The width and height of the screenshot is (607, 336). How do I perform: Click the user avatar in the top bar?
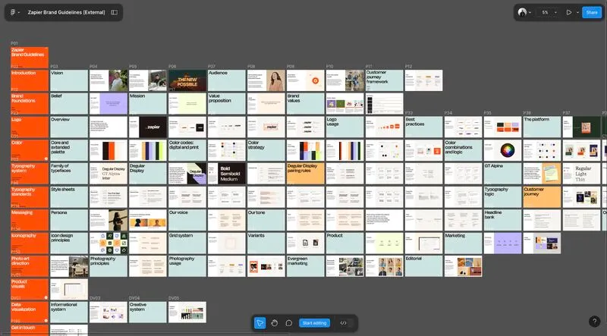[x=522, y=12]
